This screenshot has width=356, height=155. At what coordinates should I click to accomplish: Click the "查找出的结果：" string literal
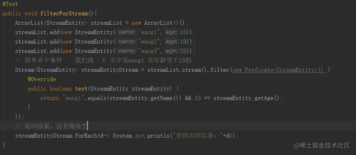click(x=198, y=136)
